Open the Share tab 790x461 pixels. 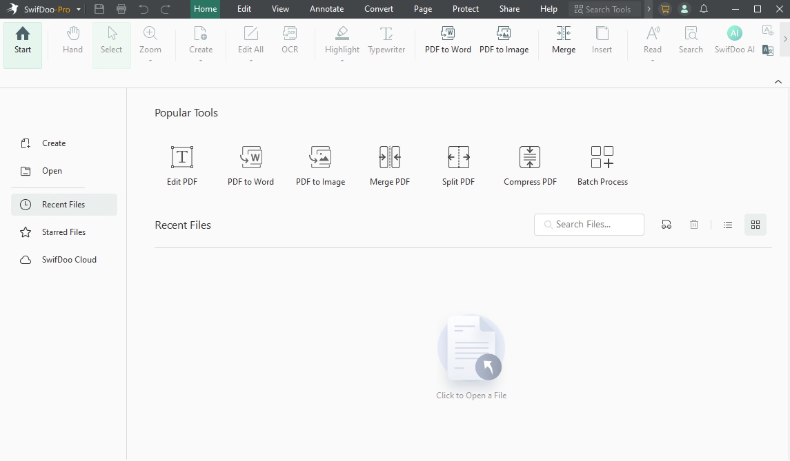tap(509, 9)
